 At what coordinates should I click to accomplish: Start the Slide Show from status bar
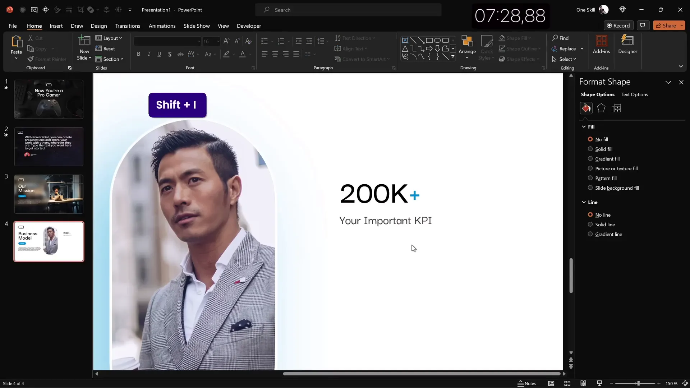point(599,383)
